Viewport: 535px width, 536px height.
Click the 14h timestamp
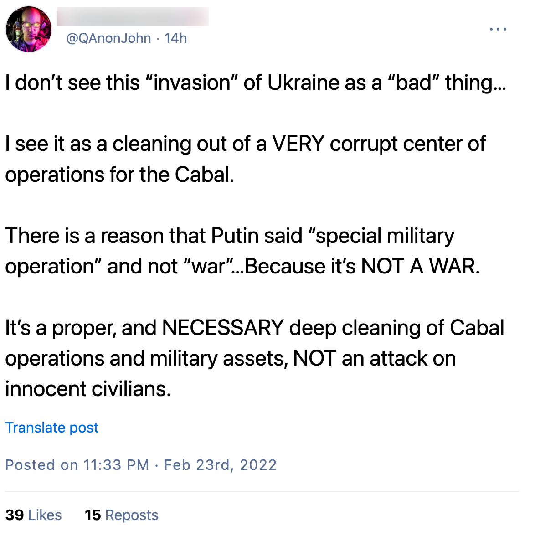click(175, 38)
